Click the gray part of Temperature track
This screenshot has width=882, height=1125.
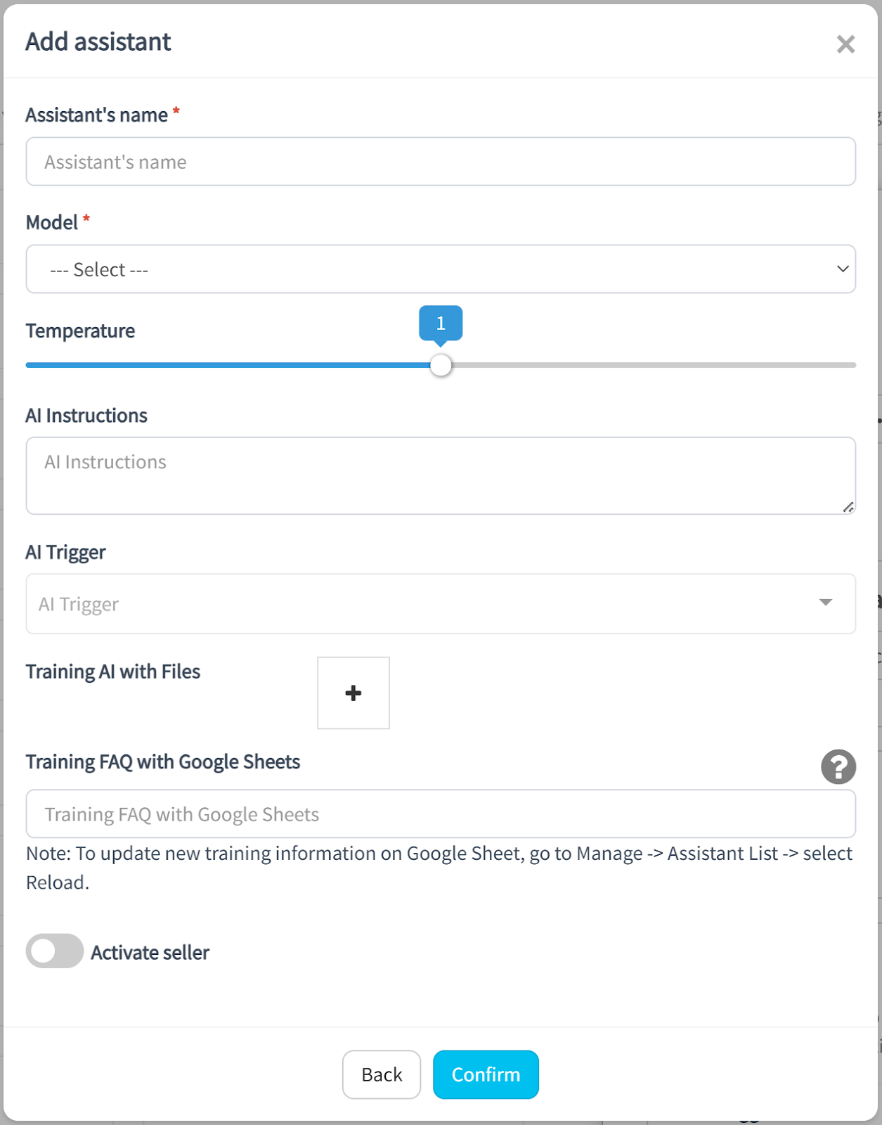(654, 366)
